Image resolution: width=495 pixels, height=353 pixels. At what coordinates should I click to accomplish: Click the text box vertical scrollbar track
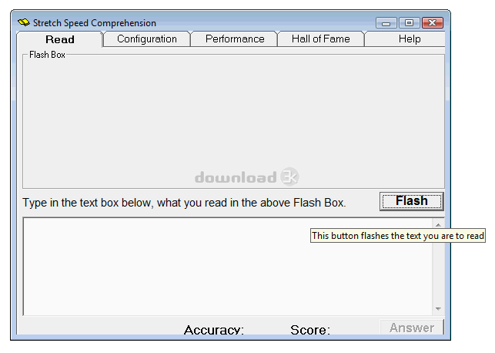click(438, 274)
